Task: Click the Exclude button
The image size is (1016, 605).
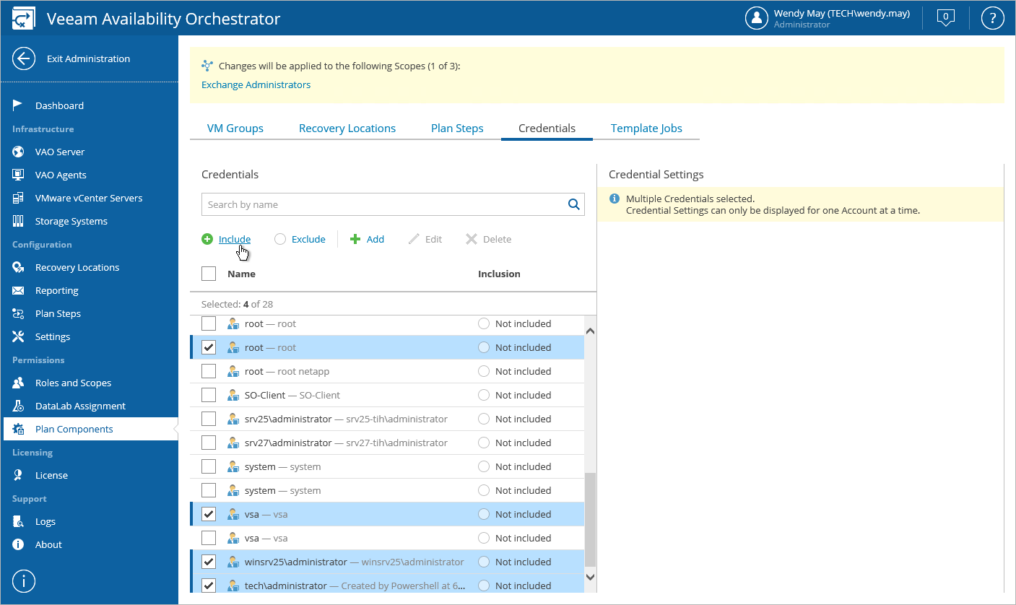Action: pos(300,239)
